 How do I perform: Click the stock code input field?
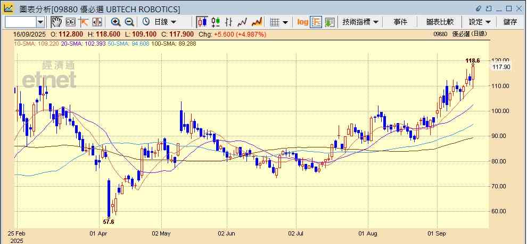click(21, 22)
